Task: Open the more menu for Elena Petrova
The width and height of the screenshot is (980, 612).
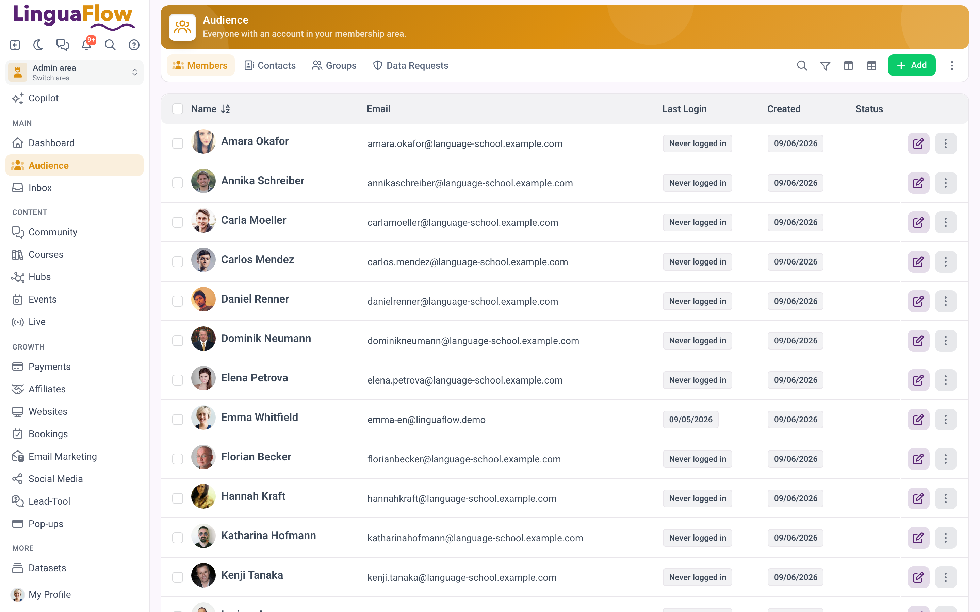Action: [946, 380]
